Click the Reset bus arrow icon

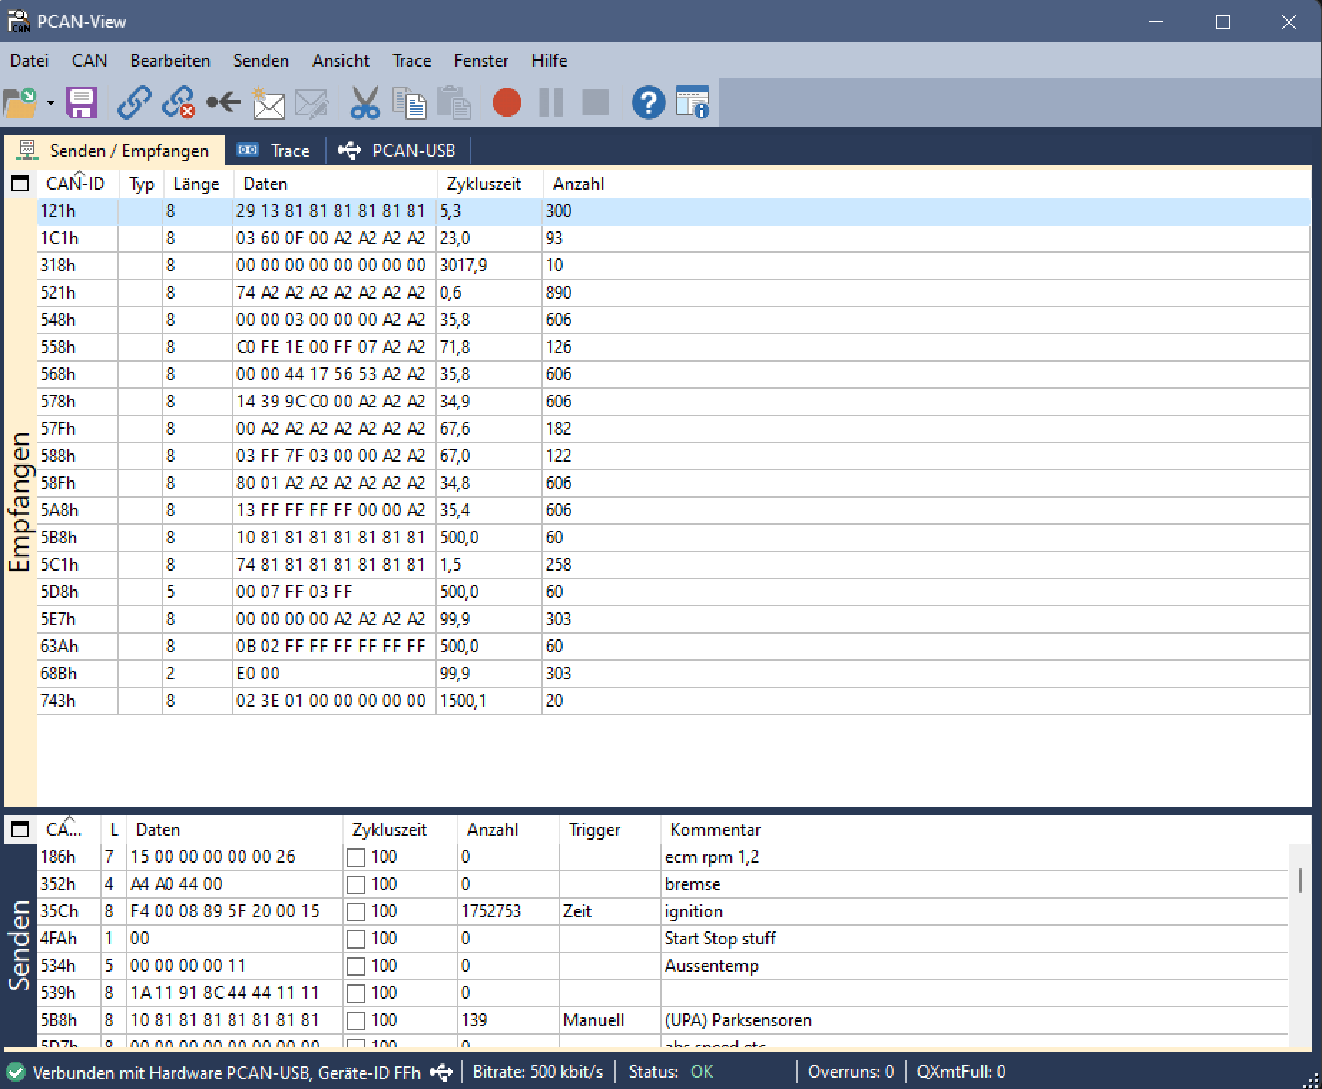[223, 103]
